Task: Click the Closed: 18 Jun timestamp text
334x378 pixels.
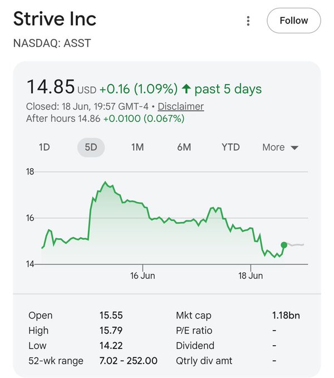Action: [87, 106]
